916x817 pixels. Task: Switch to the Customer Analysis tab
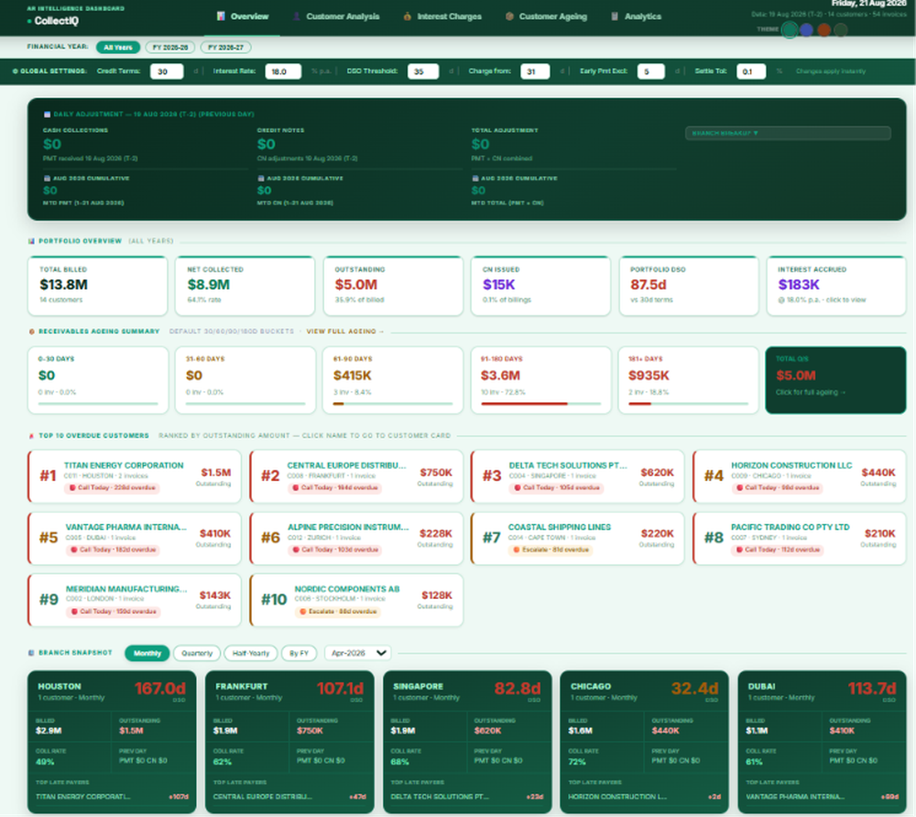click(336, 16)
